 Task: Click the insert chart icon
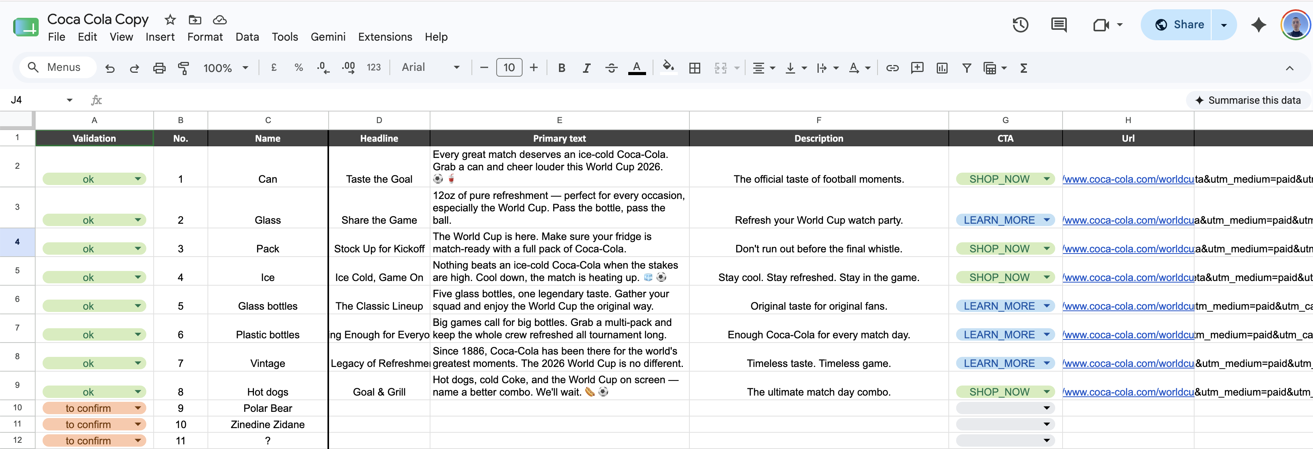click(x=942, y=68)
